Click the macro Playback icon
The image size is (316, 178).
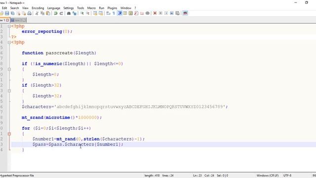click(166, 13)
